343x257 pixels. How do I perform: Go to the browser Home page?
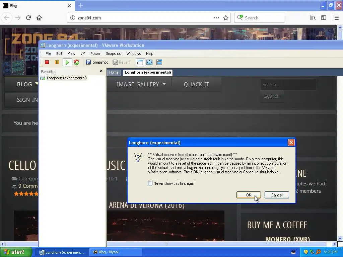point(39,18)
